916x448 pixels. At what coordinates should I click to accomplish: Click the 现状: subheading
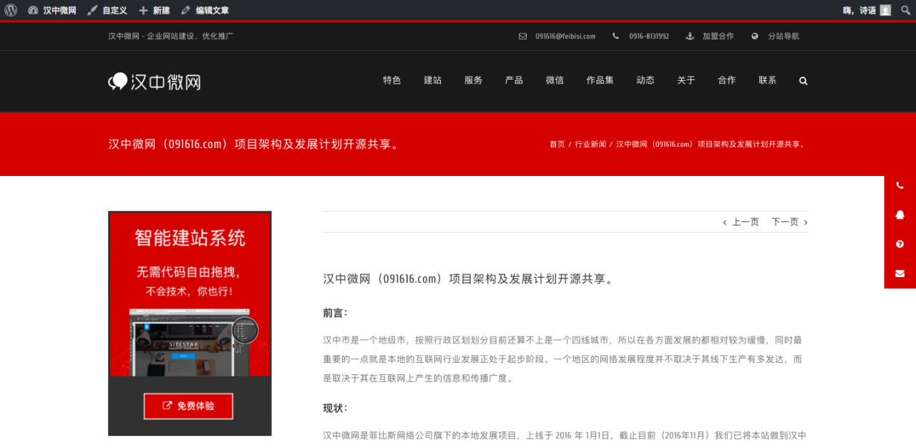pos(335,408)
